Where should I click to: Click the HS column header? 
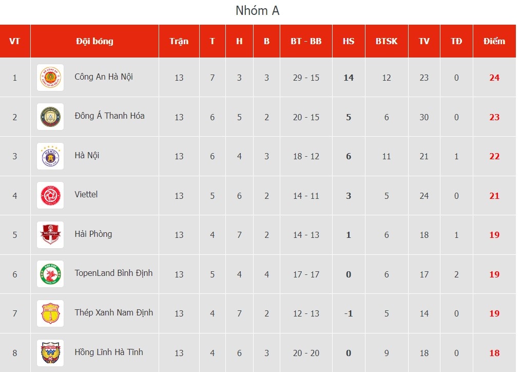coord(349,41)
